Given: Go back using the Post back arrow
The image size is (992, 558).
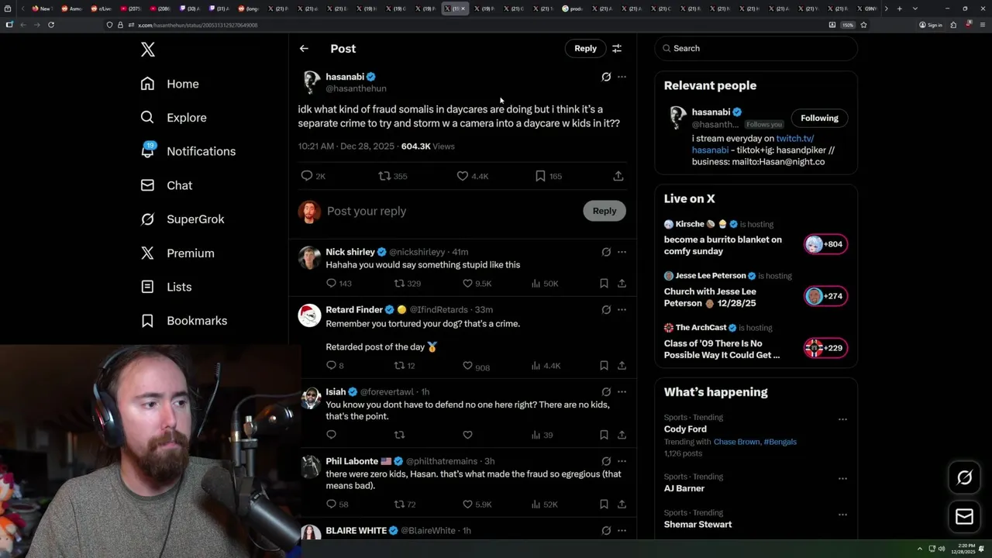Looking at the screenshot, I should (304, 48).
